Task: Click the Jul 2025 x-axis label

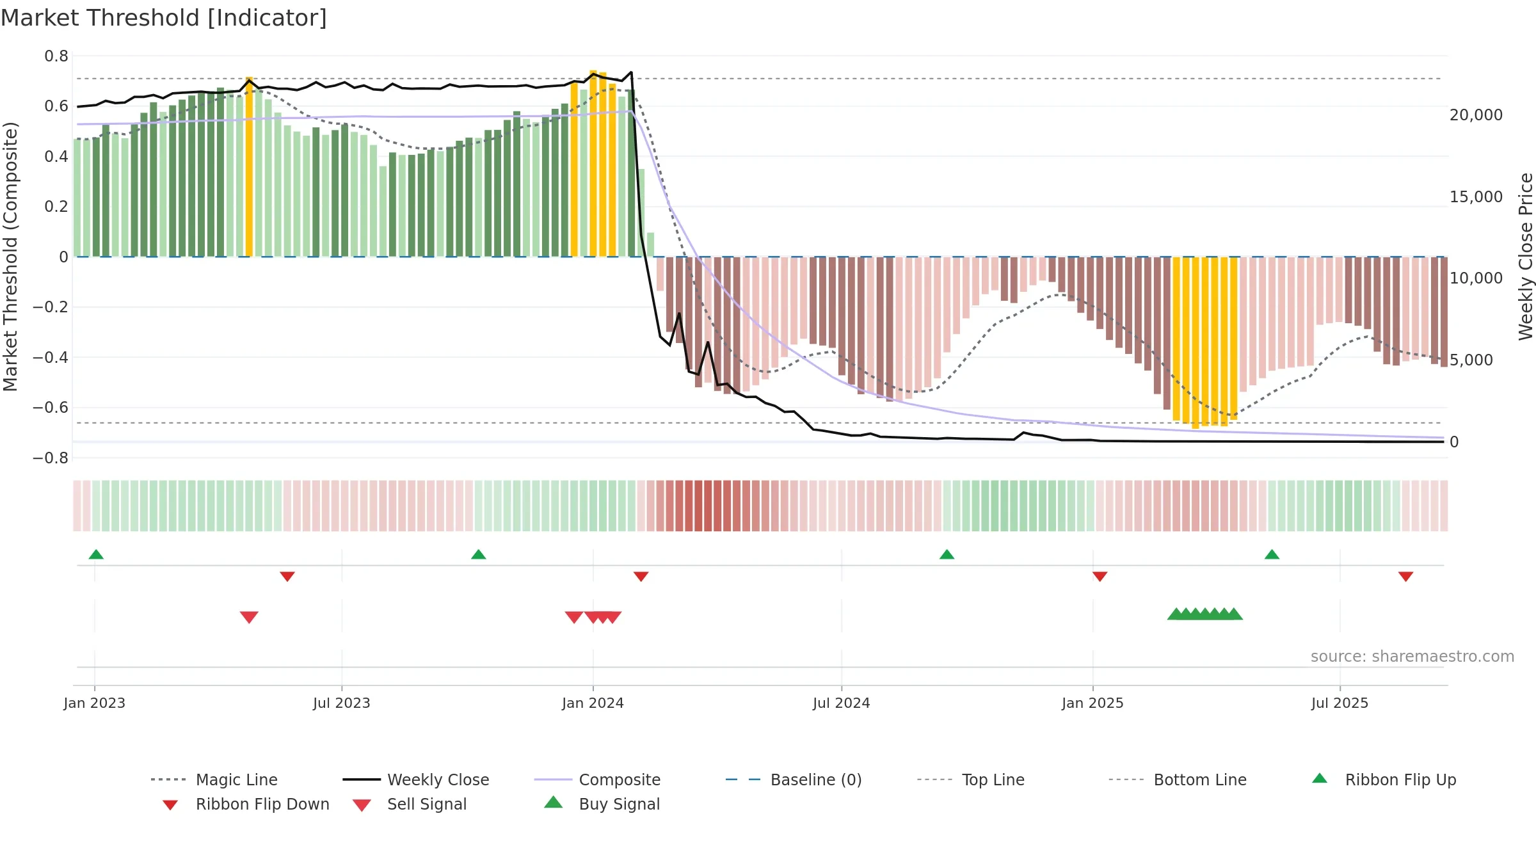Action: coord(1340,703)
